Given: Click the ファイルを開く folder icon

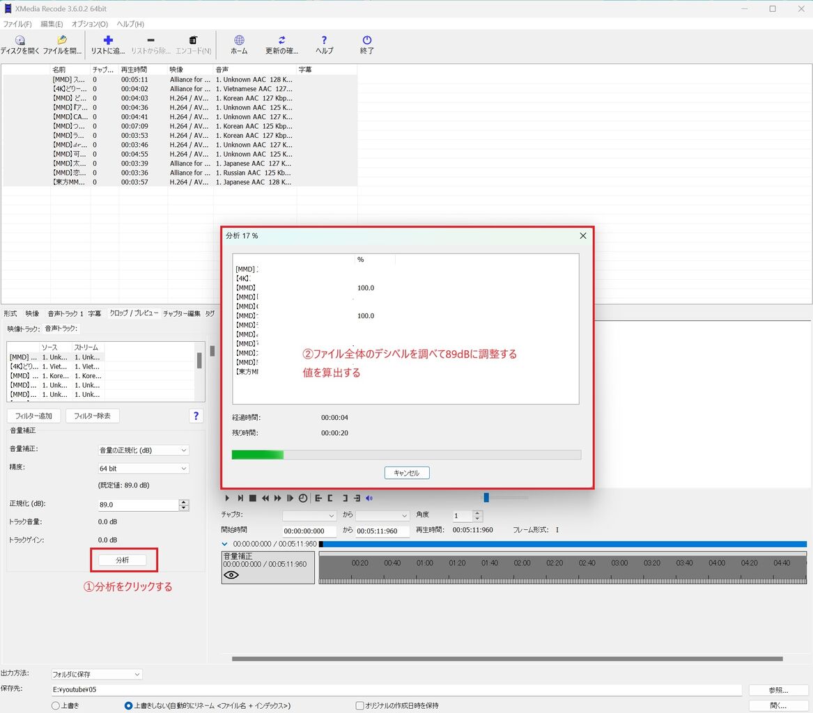Looking at the screenshot, I should 62,40.
